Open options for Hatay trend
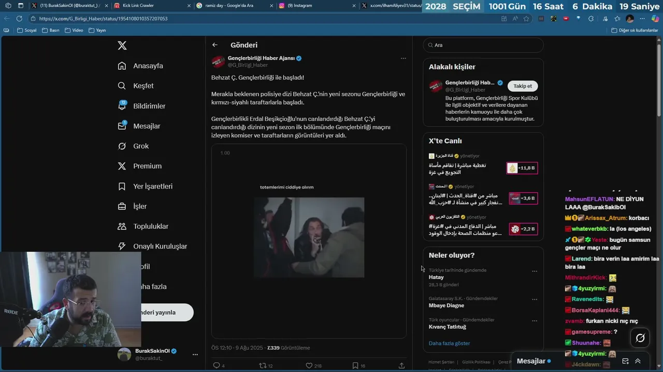 click(535, 271)
